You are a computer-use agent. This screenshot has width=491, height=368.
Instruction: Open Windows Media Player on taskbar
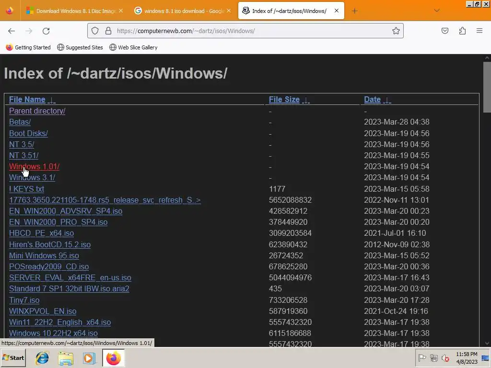89,358
